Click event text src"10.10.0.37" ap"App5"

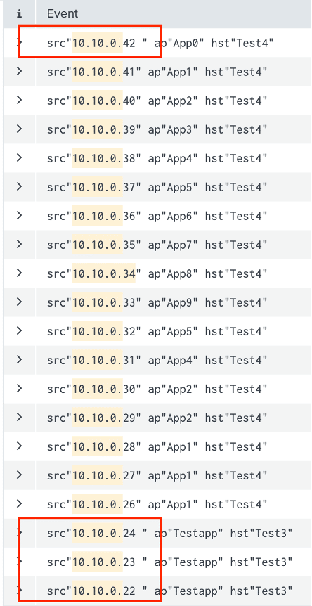pos(157,187)
